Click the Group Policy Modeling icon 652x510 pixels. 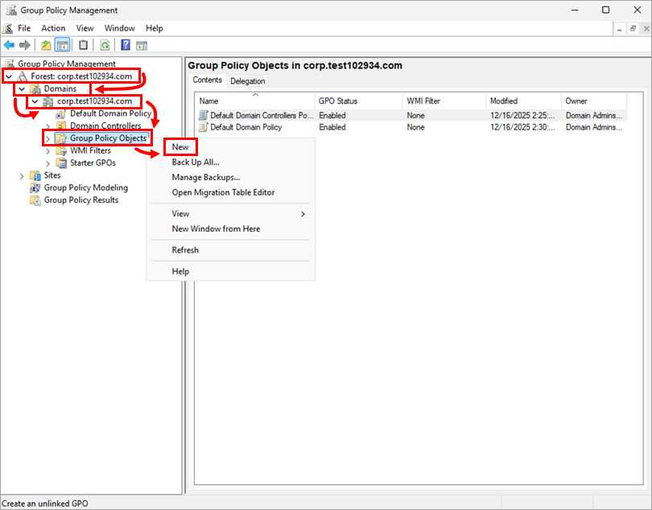(x=36, y=187)
